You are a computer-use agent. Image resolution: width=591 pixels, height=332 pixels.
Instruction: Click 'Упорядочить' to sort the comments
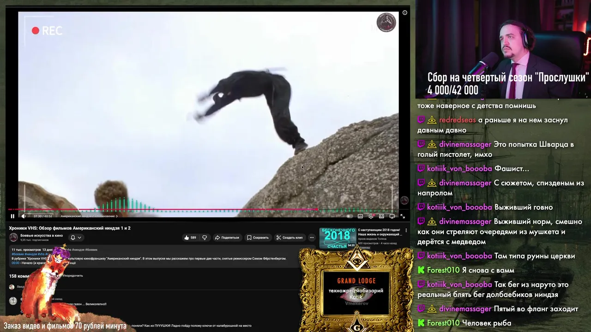[72, 276]
